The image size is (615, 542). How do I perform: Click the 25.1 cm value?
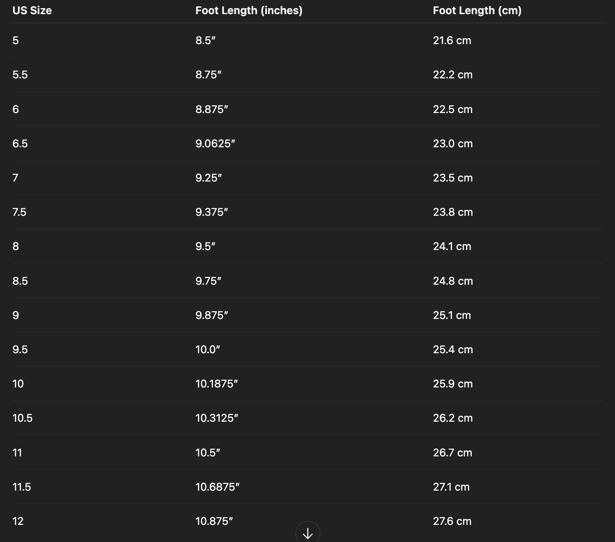point(452,315)
